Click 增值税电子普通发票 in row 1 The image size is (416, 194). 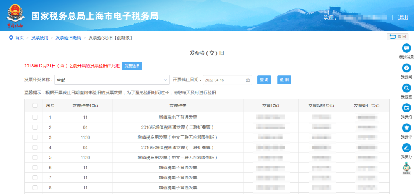click(x=178, y=117)
